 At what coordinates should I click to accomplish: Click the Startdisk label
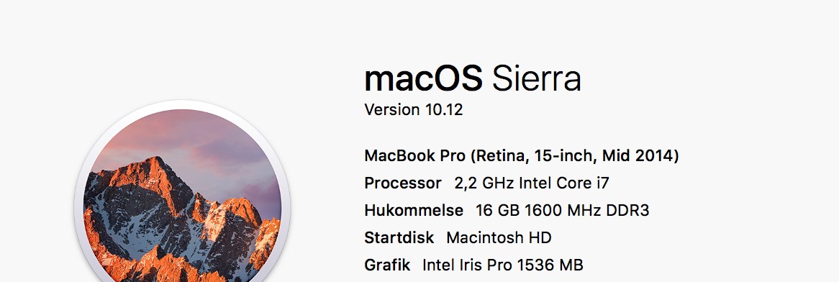pyautogui.click(x=399, y=237)
